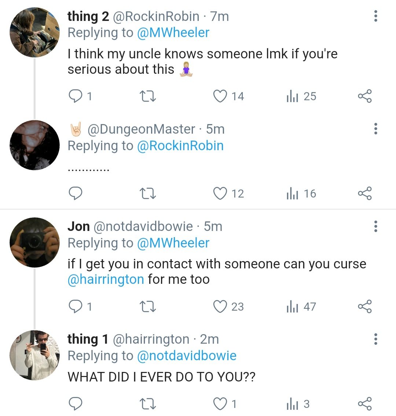Open thing 1's mirror selfie avatar
This screenshot has width=396, height=416.
point(35,355)
